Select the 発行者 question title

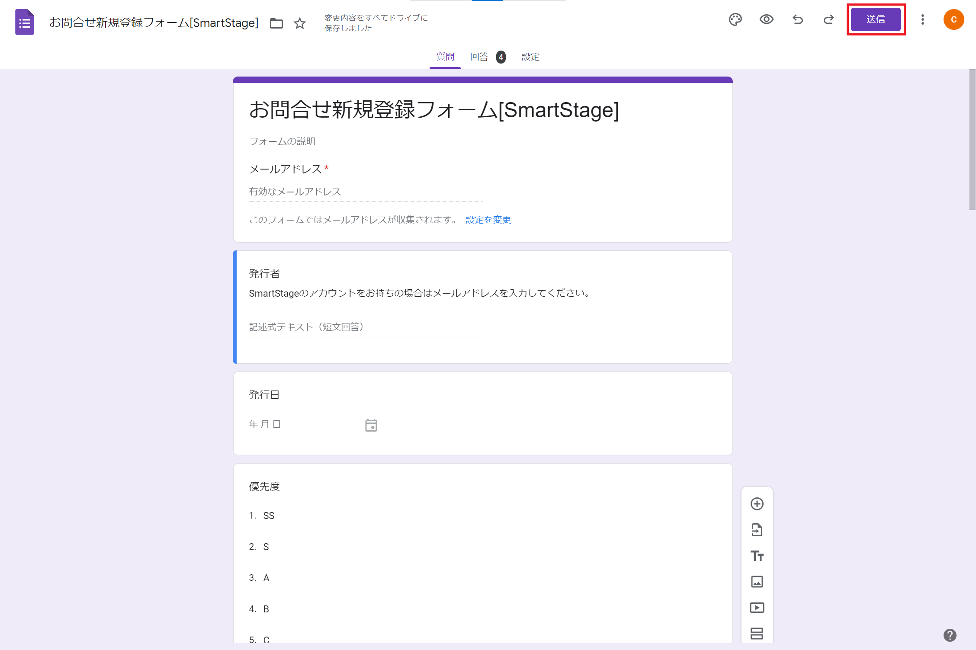click(x=264, y=274)
